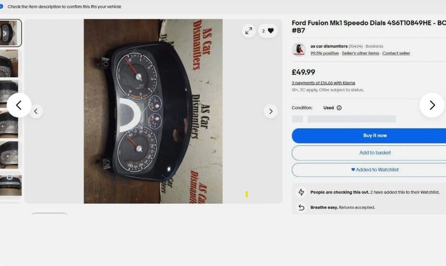Click the as car dismantlers seller avatar
This screenshot has width=446, height=266.
(298, 49)
